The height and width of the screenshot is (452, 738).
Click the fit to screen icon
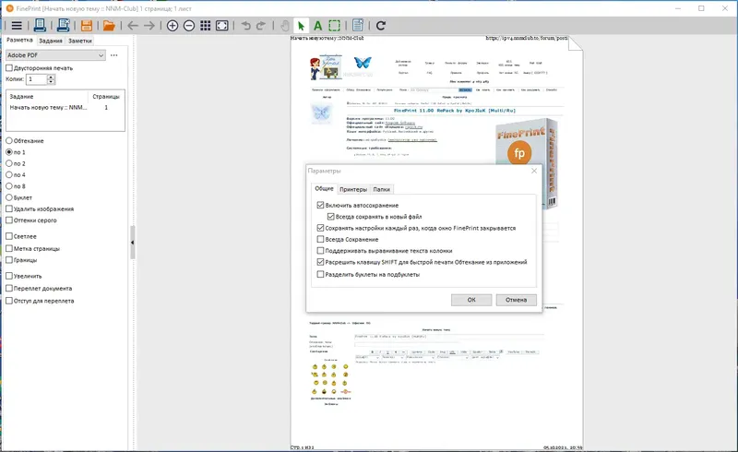[221, 26]
